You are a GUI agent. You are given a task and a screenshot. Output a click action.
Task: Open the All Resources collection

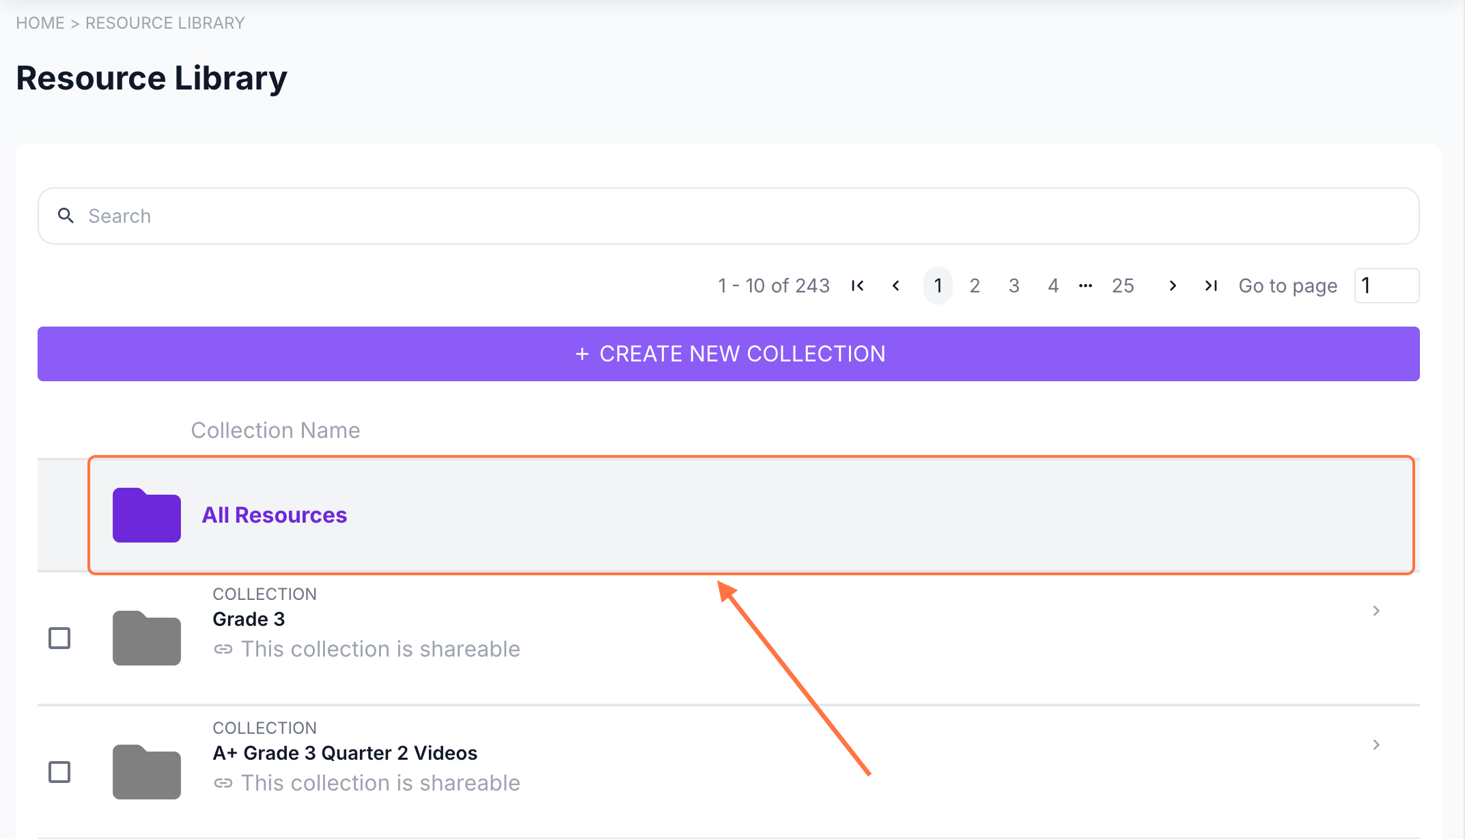click(x=275, y=515)
